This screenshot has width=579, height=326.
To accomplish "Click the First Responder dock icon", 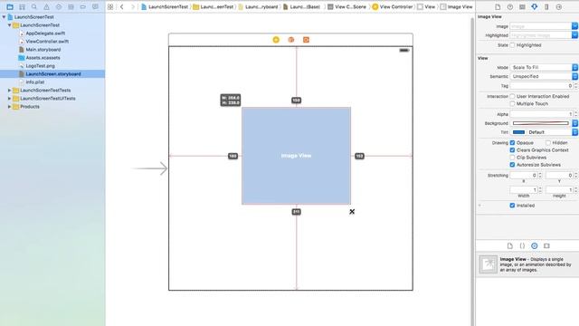I will pyautogui.click(x=291, y=40).
